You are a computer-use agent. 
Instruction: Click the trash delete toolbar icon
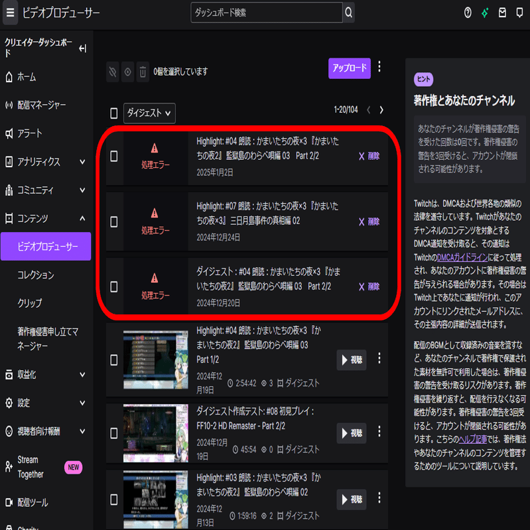tap(143, 72)
